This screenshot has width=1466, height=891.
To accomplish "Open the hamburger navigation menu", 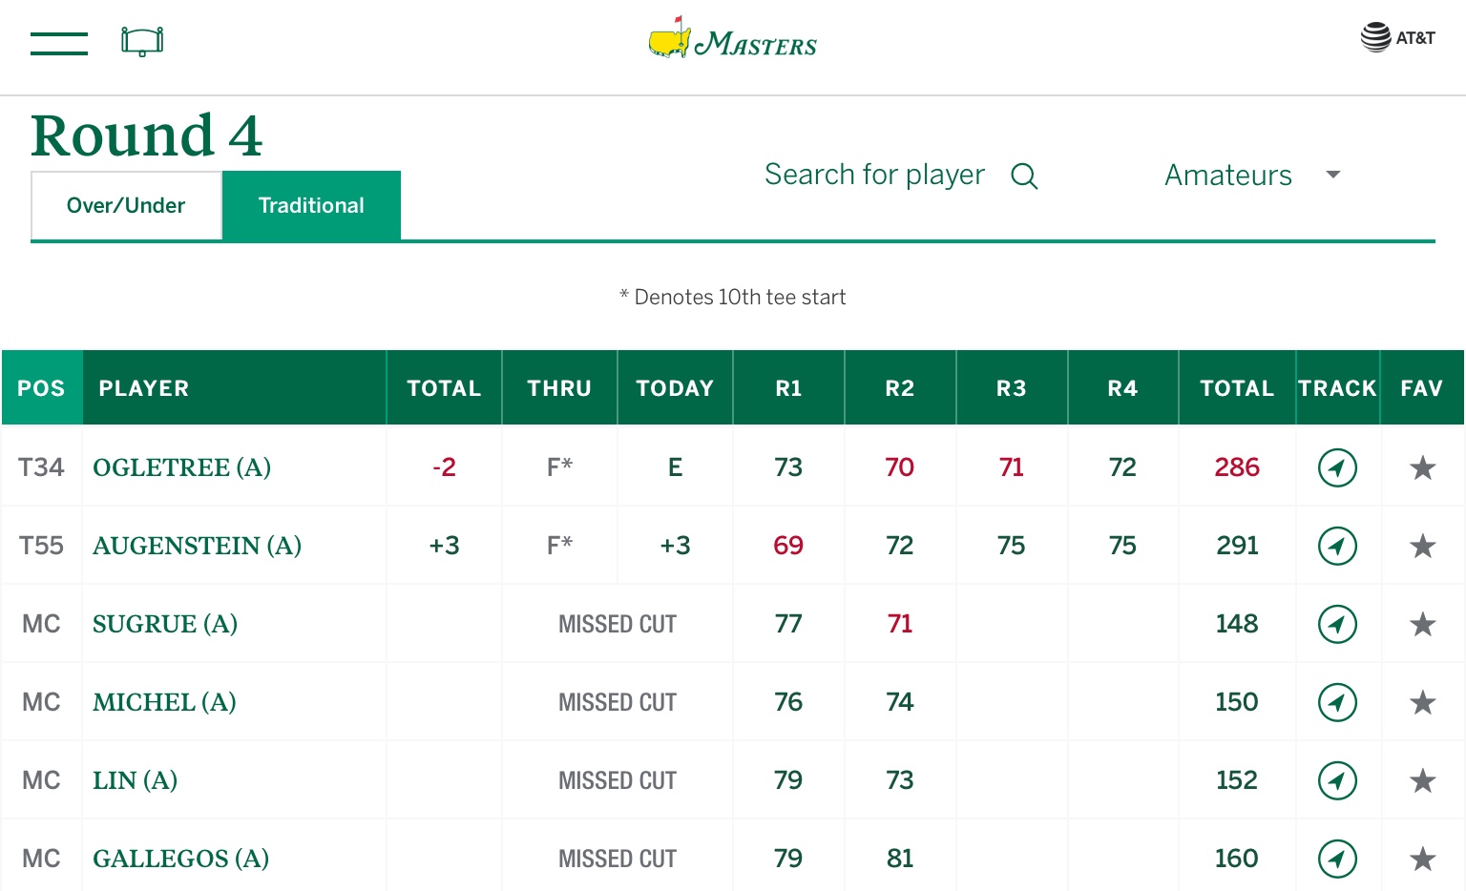I will coord(58,43).
